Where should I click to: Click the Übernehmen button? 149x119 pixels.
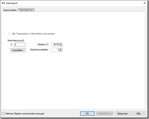105,114
